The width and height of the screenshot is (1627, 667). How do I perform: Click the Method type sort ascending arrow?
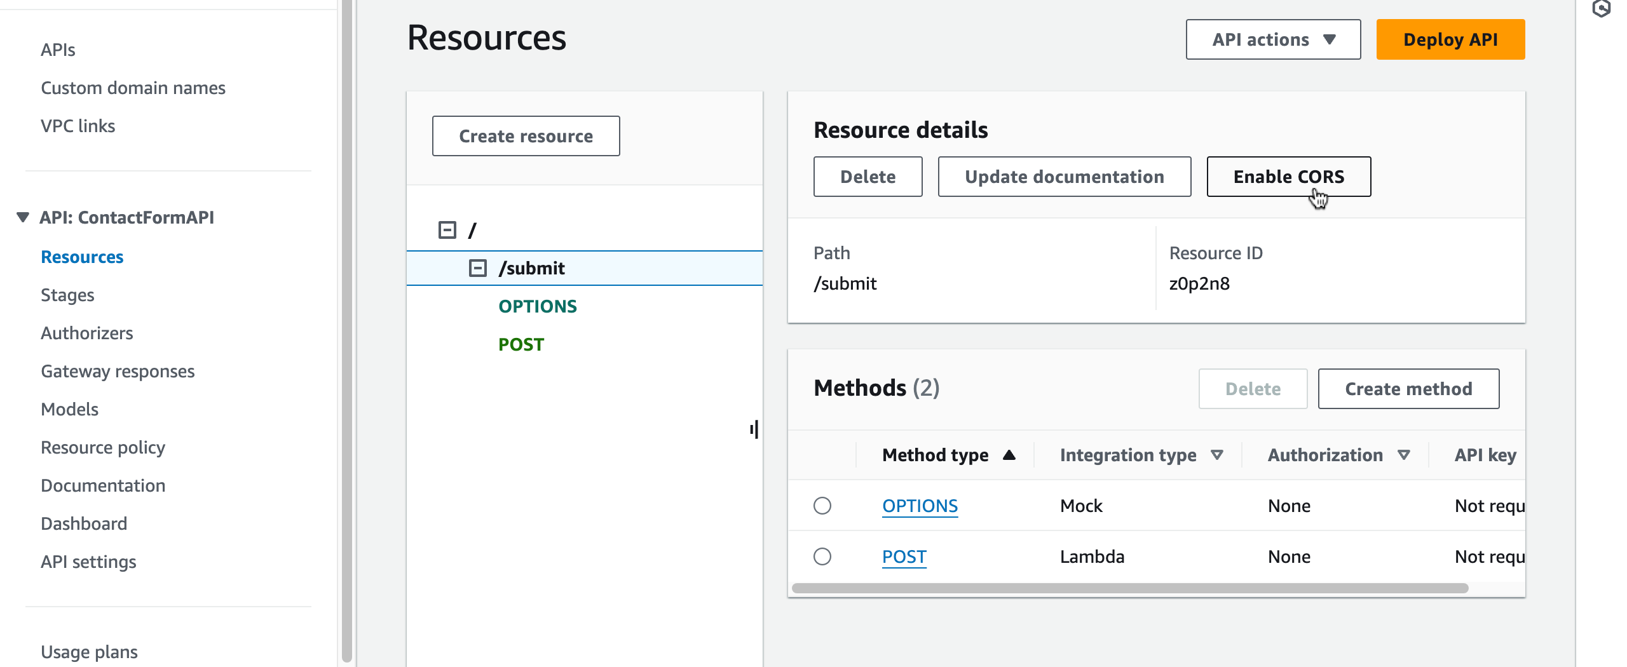click(x=1009, y=455)
